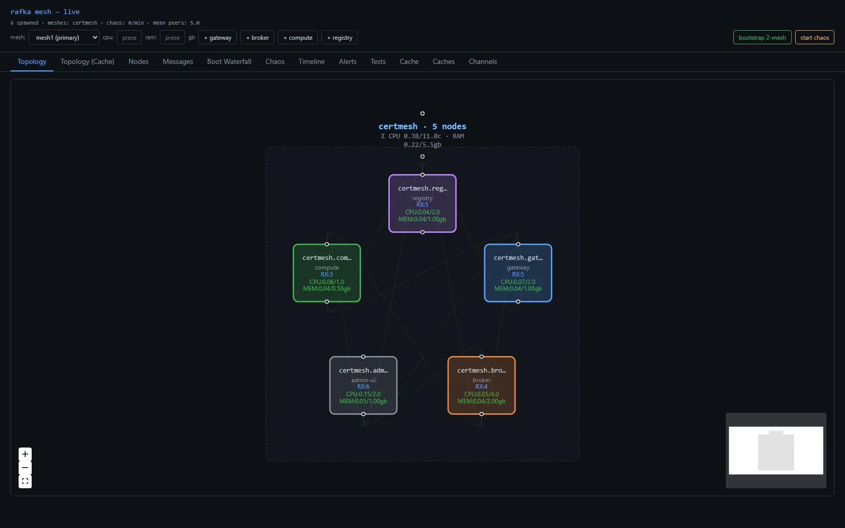The height and width of the screenshot is (528, 845).
Task: Start chaos with the start chaos button
Action: point(814,37)
